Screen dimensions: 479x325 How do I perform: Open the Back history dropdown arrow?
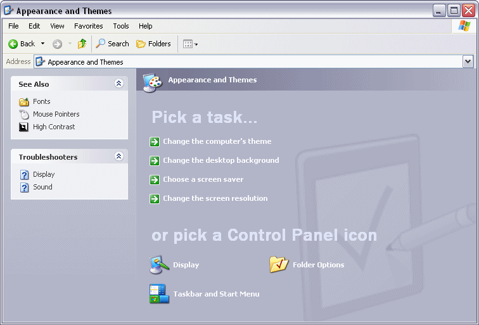pos(42,44)
